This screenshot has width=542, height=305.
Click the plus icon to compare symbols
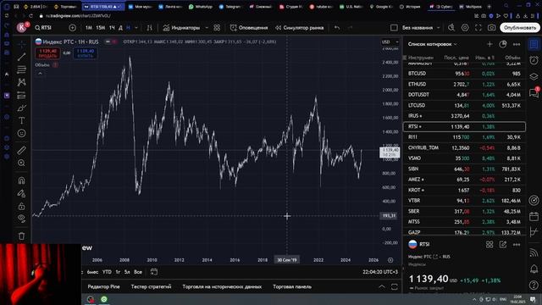72,28
